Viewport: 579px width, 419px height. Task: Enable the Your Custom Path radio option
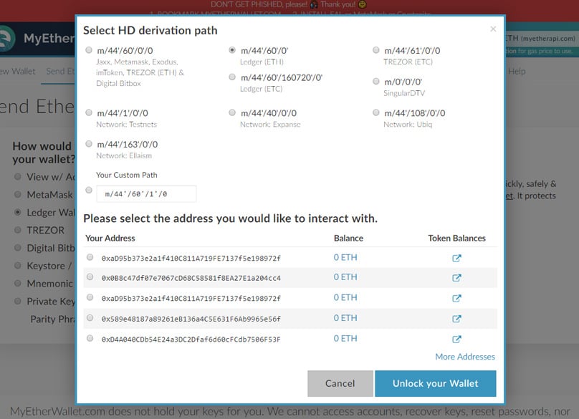click(x=89, y=190)
